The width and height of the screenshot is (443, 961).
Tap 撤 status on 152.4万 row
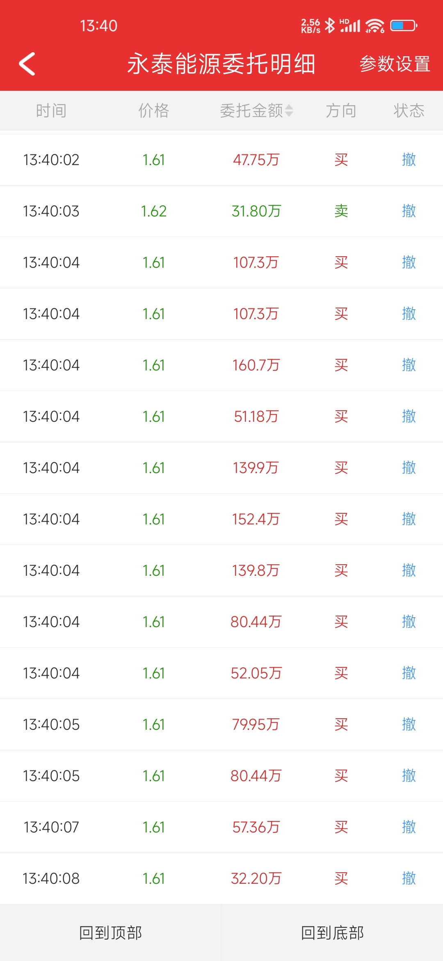409,519
